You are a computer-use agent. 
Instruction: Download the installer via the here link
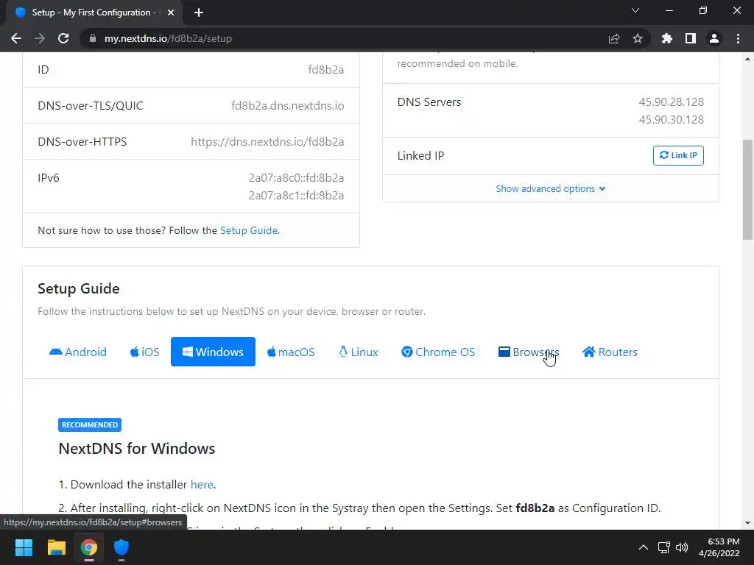coord(202,484)
